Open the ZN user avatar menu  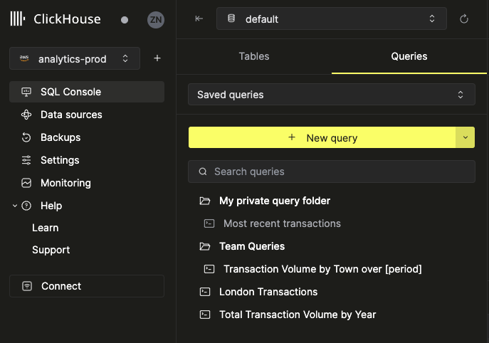click(155, 20)
